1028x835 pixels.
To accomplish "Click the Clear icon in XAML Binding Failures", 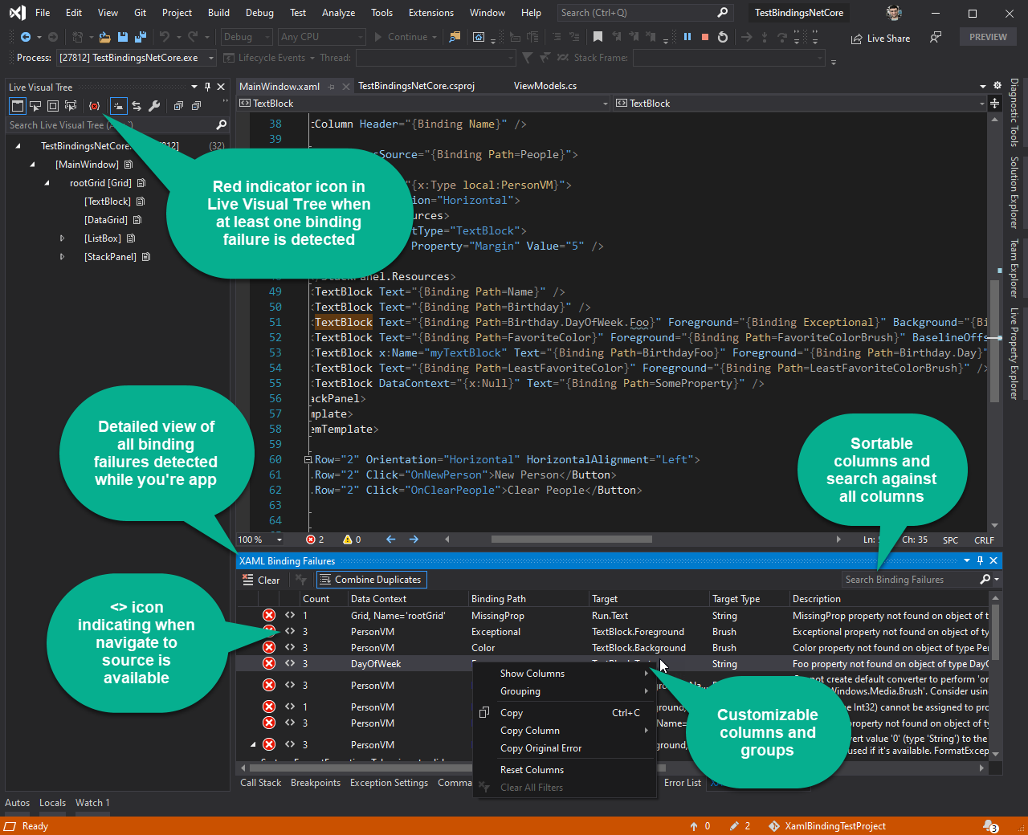I will click(x=247, y=579).
